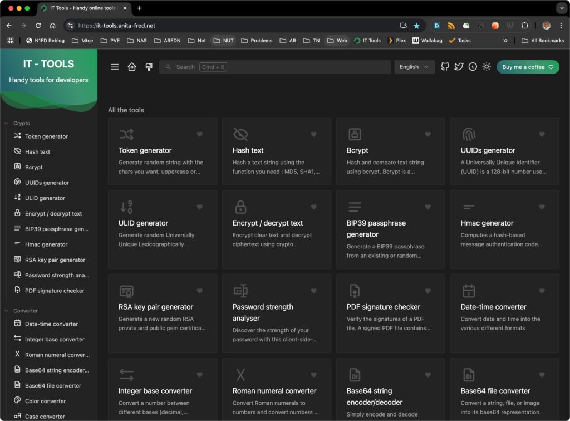Favorite the Password strength analyser heart
This screenshot has width=570, height=421.
(x=314, y=291)
